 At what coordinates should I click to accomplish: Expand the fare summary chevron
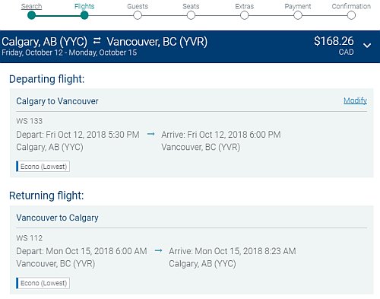367,46
